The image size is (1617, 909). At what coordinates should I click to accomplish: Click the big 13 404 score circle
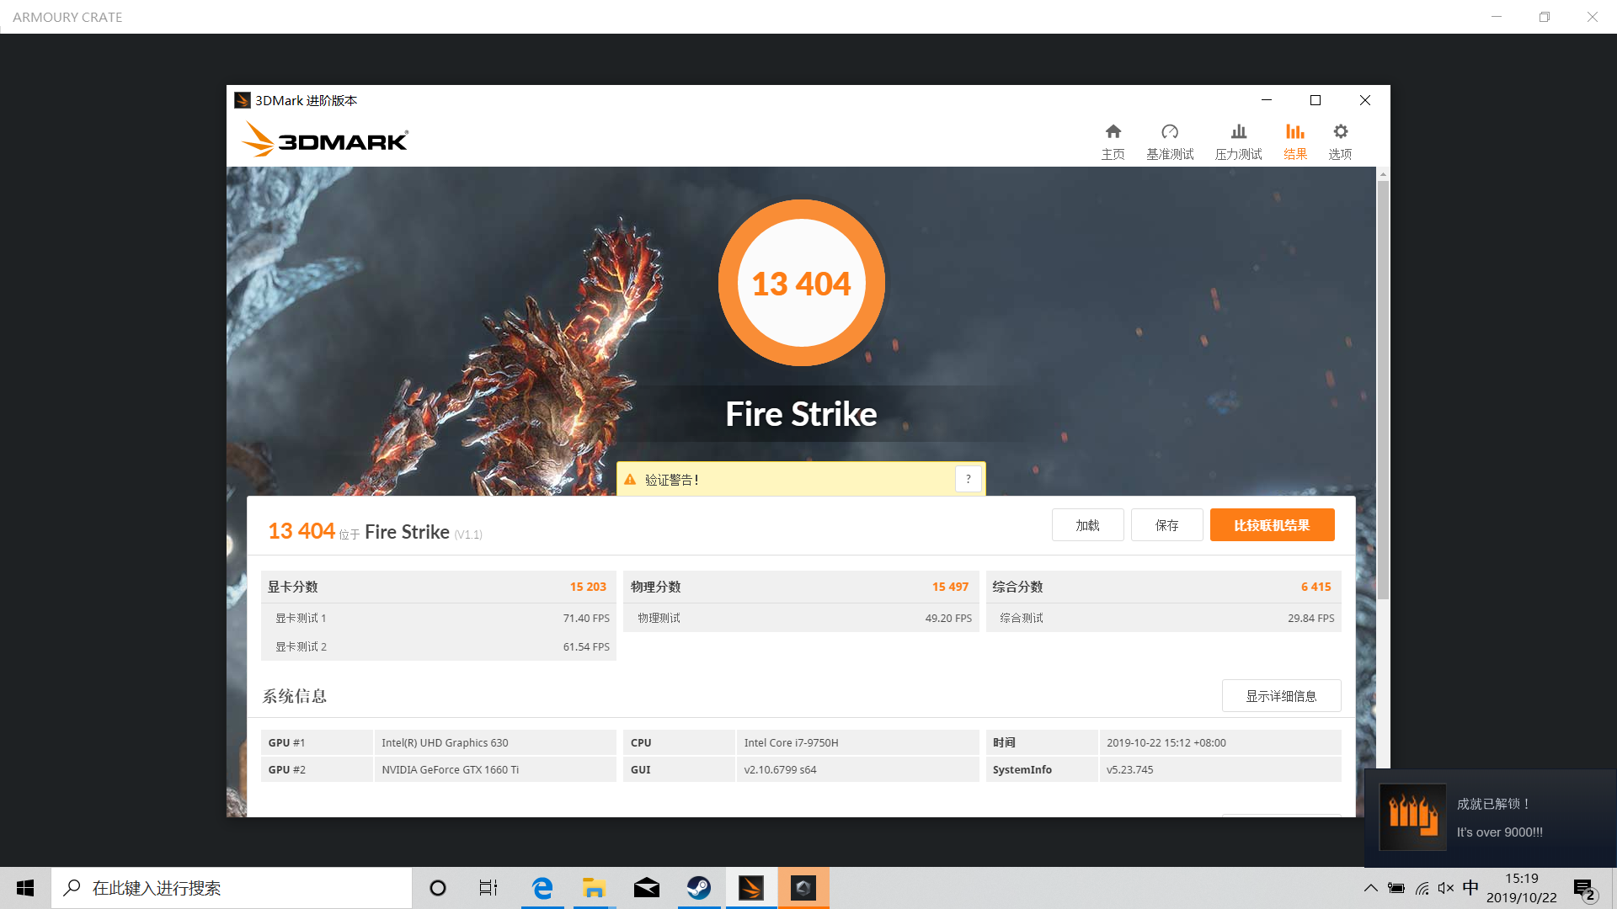tap(801, 283)
